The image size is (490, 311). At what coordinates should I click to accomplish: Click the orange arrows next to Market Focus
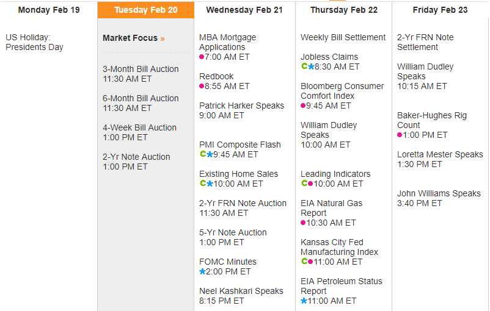(x=163, y=38)
